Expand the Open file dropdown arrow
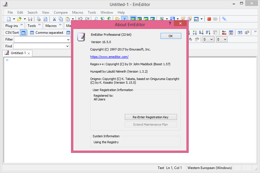Image resolution: width=260 pixels, height=173 pixels. pos(25,19)
